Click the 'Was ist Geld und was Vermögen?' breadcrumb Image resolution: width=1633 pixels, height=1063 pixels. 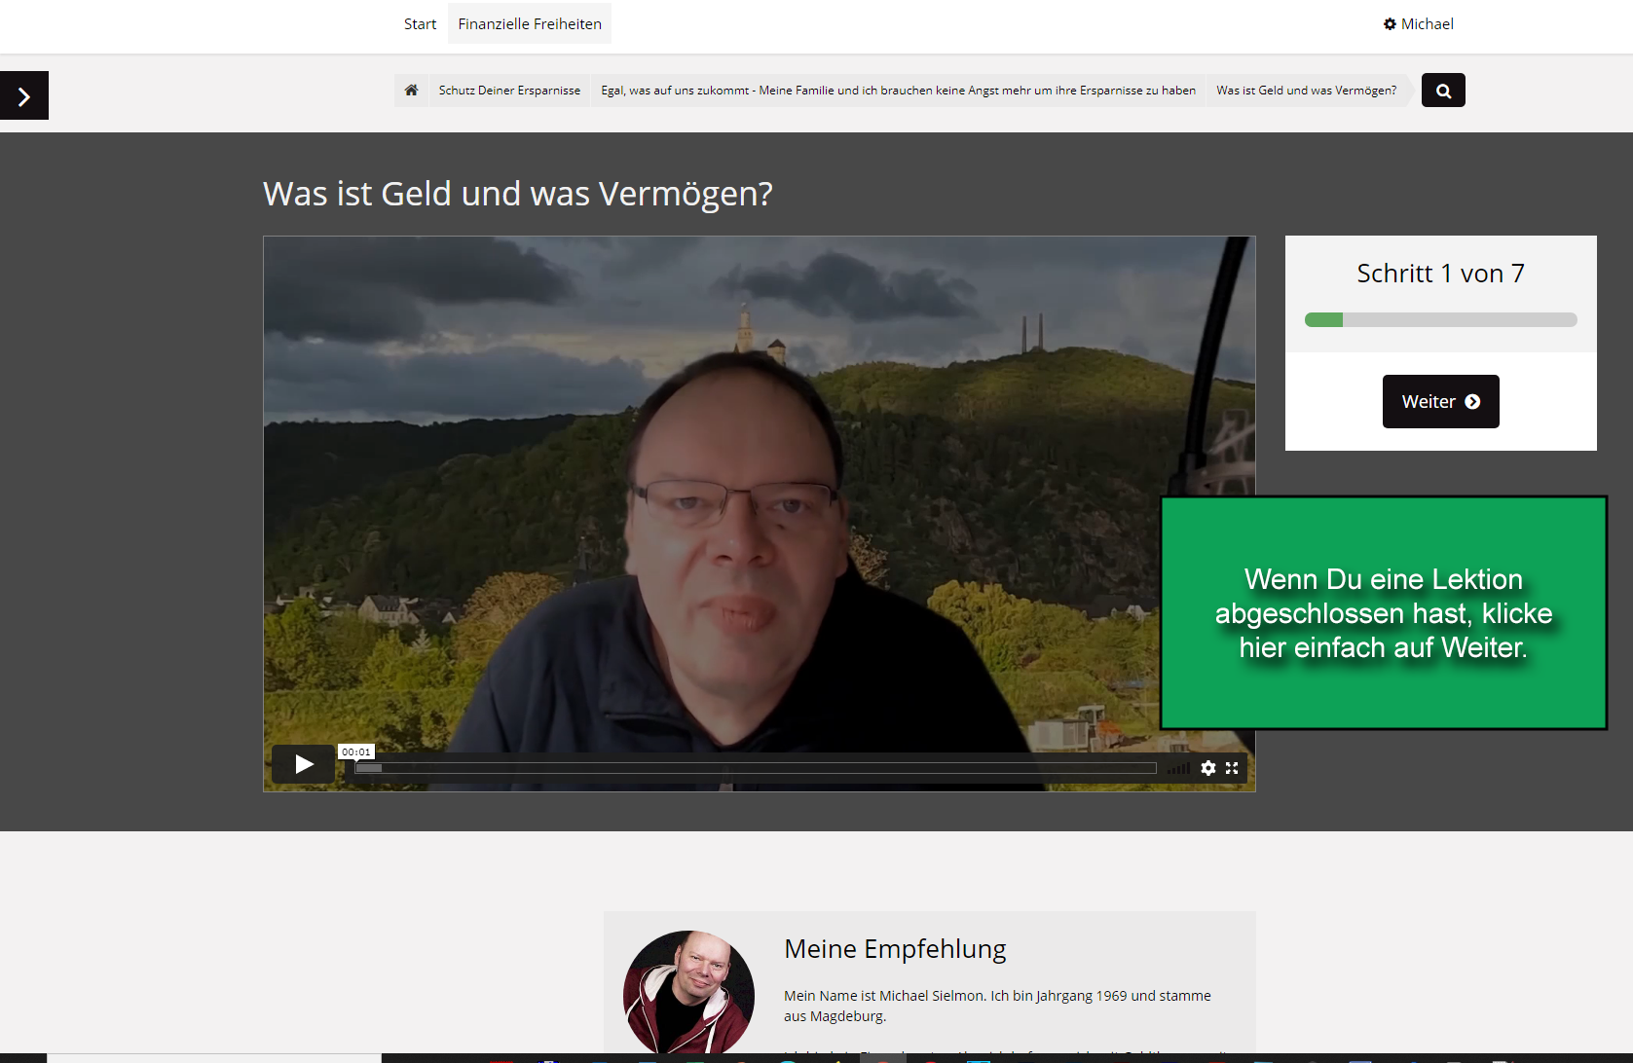pos(1306,91)
